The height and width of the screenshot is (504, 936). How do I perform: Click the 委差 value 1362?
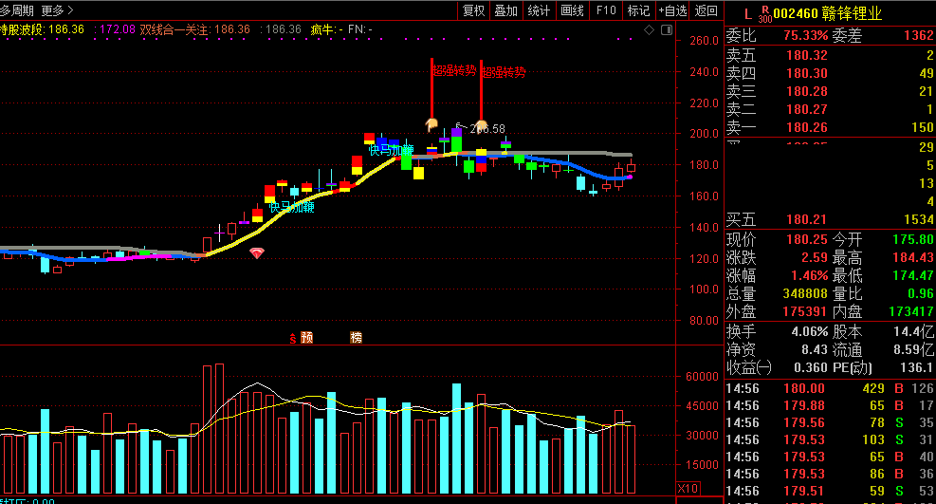[x=919, y=36]
